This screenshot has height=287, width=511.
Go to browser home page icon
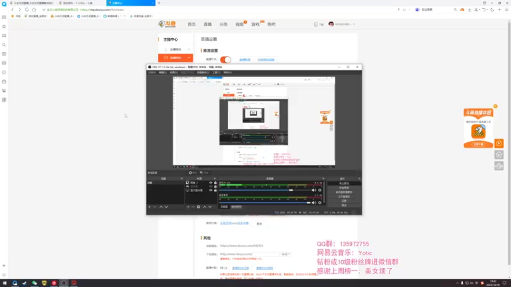pyautogui.click(x=34, y=10)
